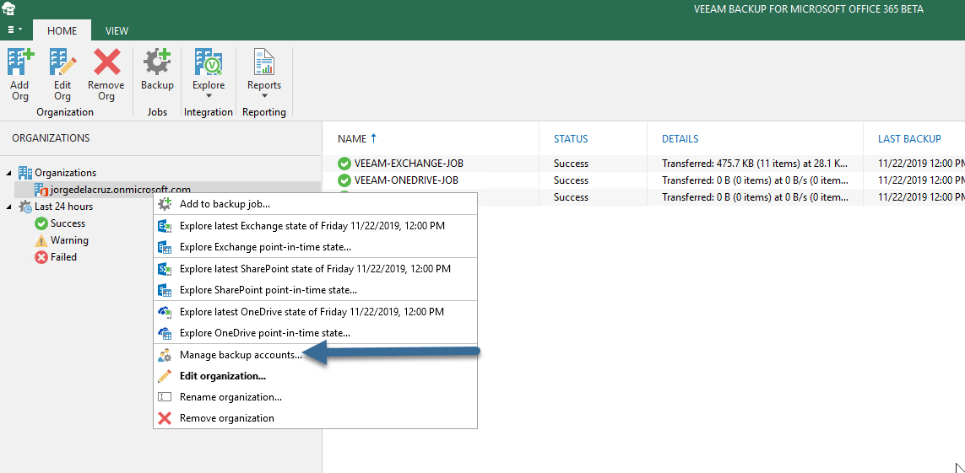Click green status icon of VEEAM-ONEDRIVE-JOB
The width and height of the screenshot is (965, 473).
[x=344, y=180]
